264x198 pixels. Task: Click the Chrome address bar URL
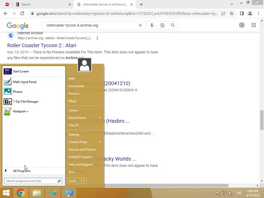pyautogui.click(x=127, y=13)
